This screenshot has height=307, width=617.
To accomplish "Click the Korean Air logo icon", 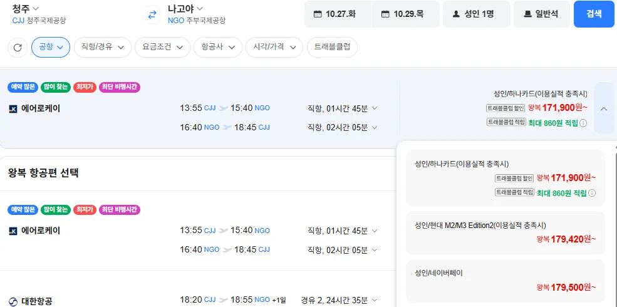I will (13, 301).
